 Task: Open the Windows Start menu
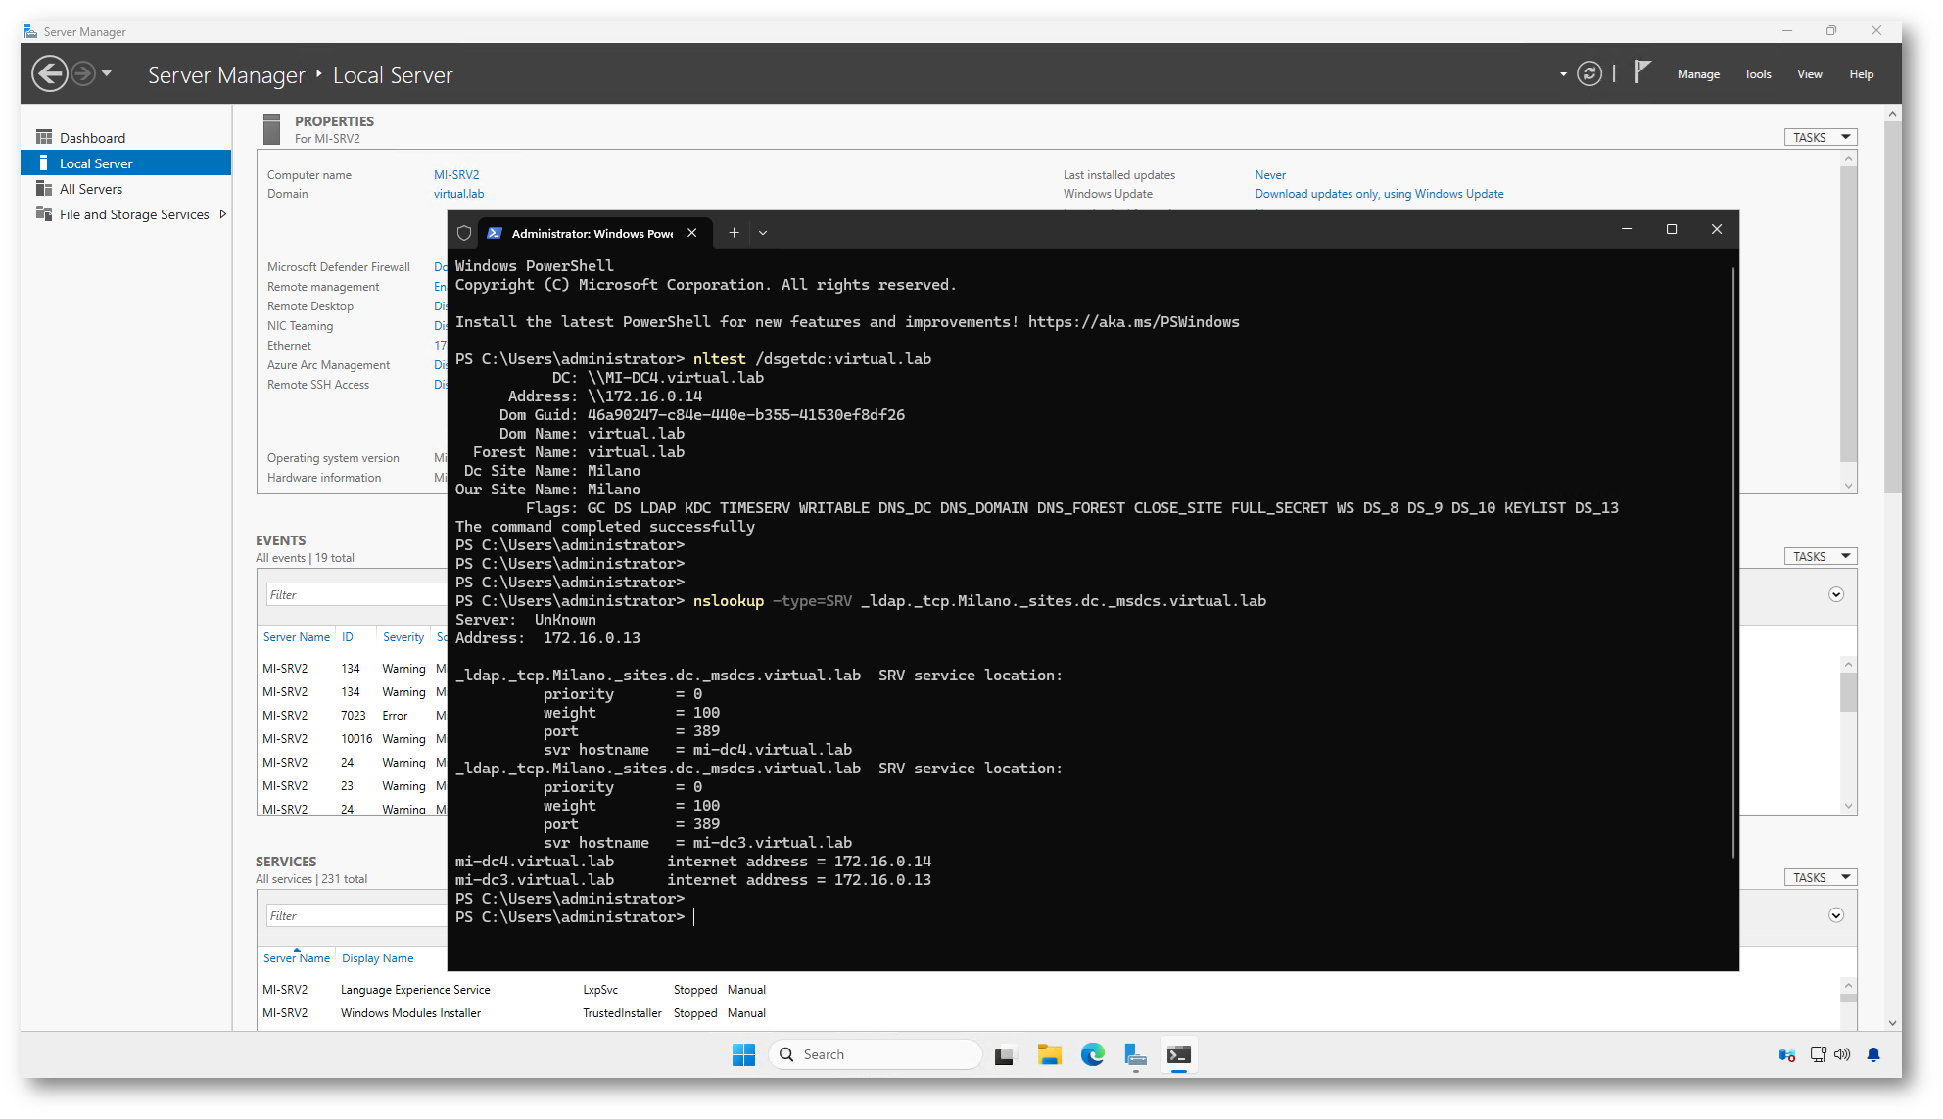click(743, 1055)
